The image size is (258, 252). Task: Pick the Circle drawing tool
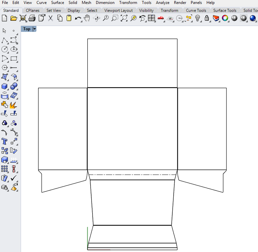click(5, 49)
